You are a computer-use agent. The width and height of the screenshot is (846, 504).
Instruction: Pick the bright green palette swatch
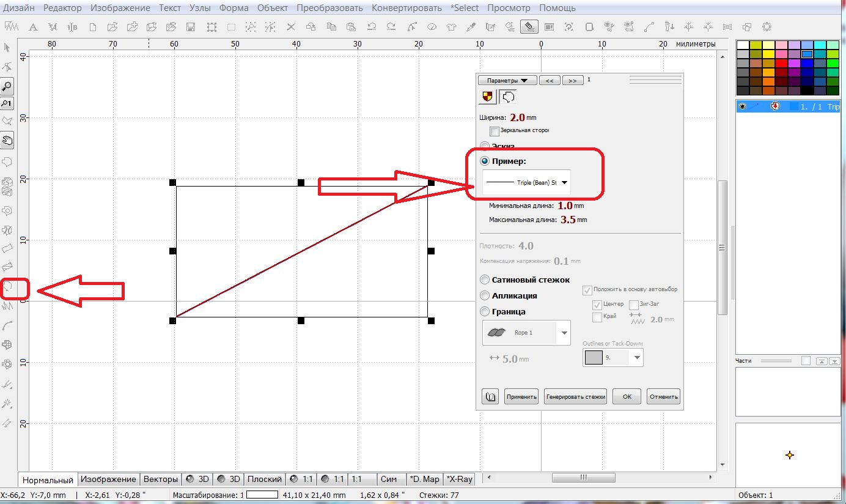(832, 63)
